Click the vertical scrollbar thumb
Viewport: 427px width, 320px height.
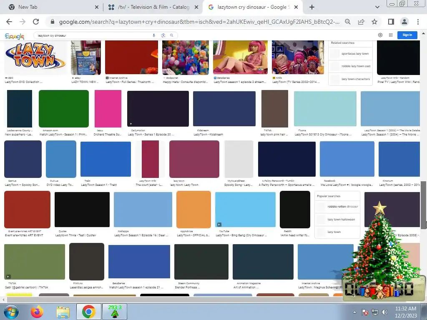423,205
